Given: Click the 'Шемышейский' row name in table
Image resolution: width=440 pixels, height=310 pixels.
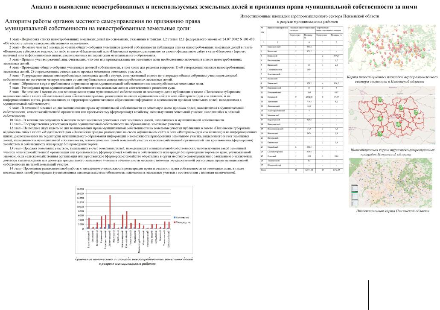Looking at the screenshot, I should tap(274, 165).
